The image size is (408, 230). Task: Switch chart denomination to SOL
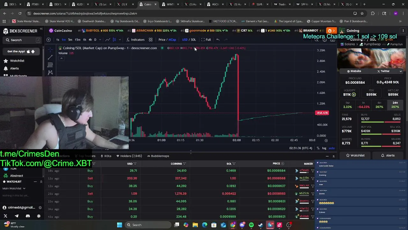tap(193, 40)
